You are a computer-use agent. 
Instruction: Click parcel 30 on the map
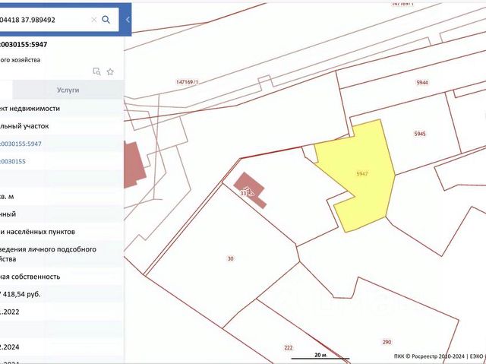(x=230, y=258)
